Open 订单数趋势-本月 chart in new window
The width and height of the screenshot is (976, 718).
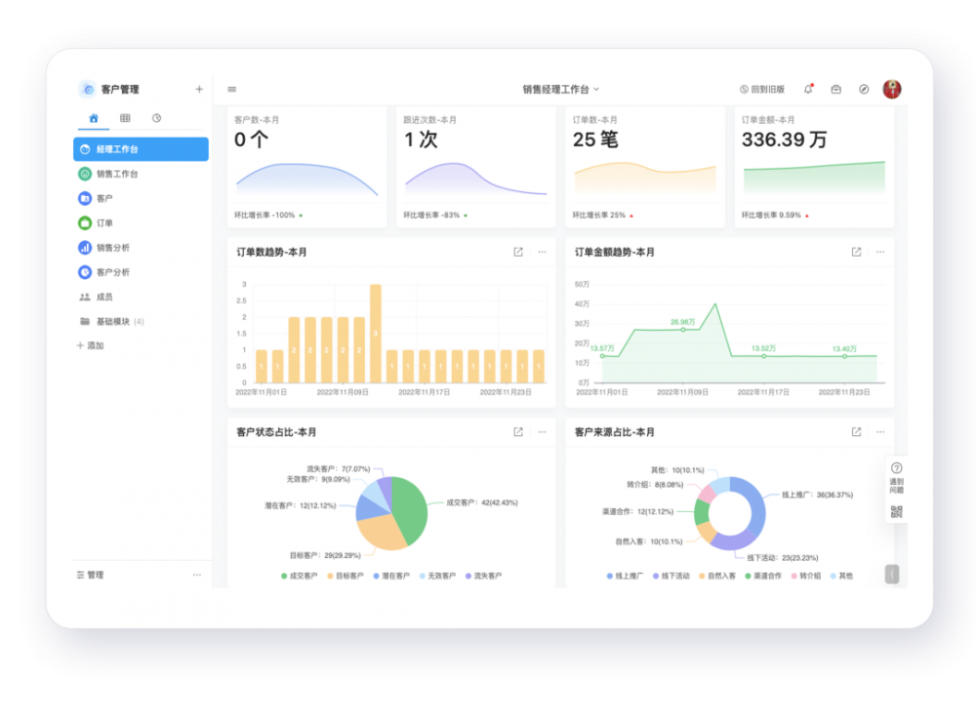[518, 252]
